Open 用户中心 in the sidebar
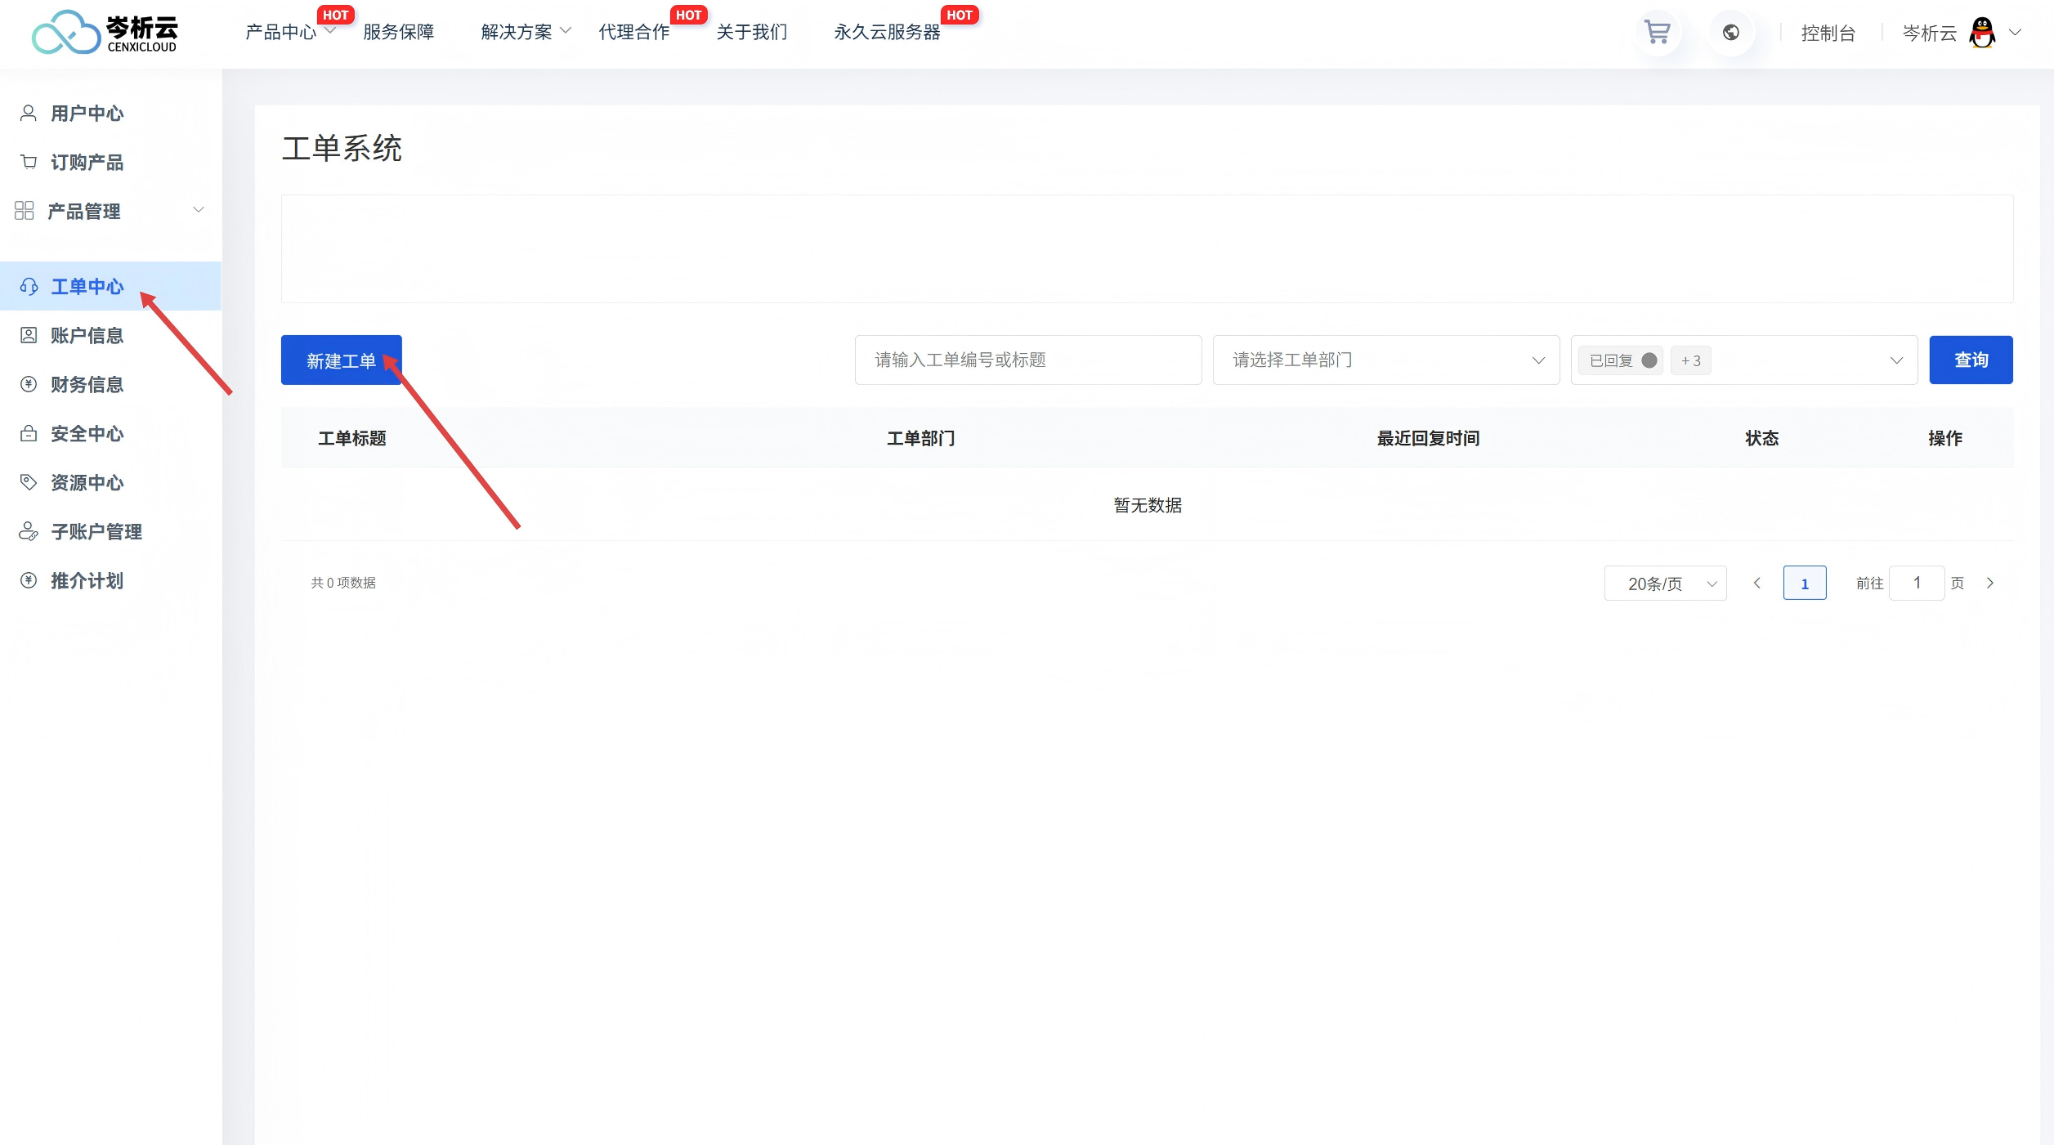 [87, 114]
